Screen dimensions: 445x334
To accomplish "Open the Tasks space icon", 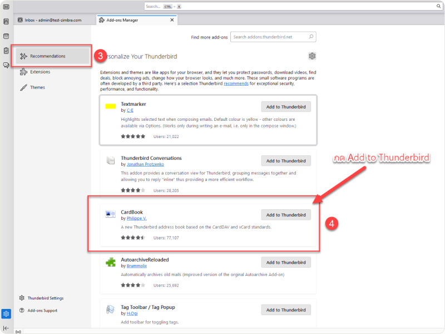I will click(6, 51).
